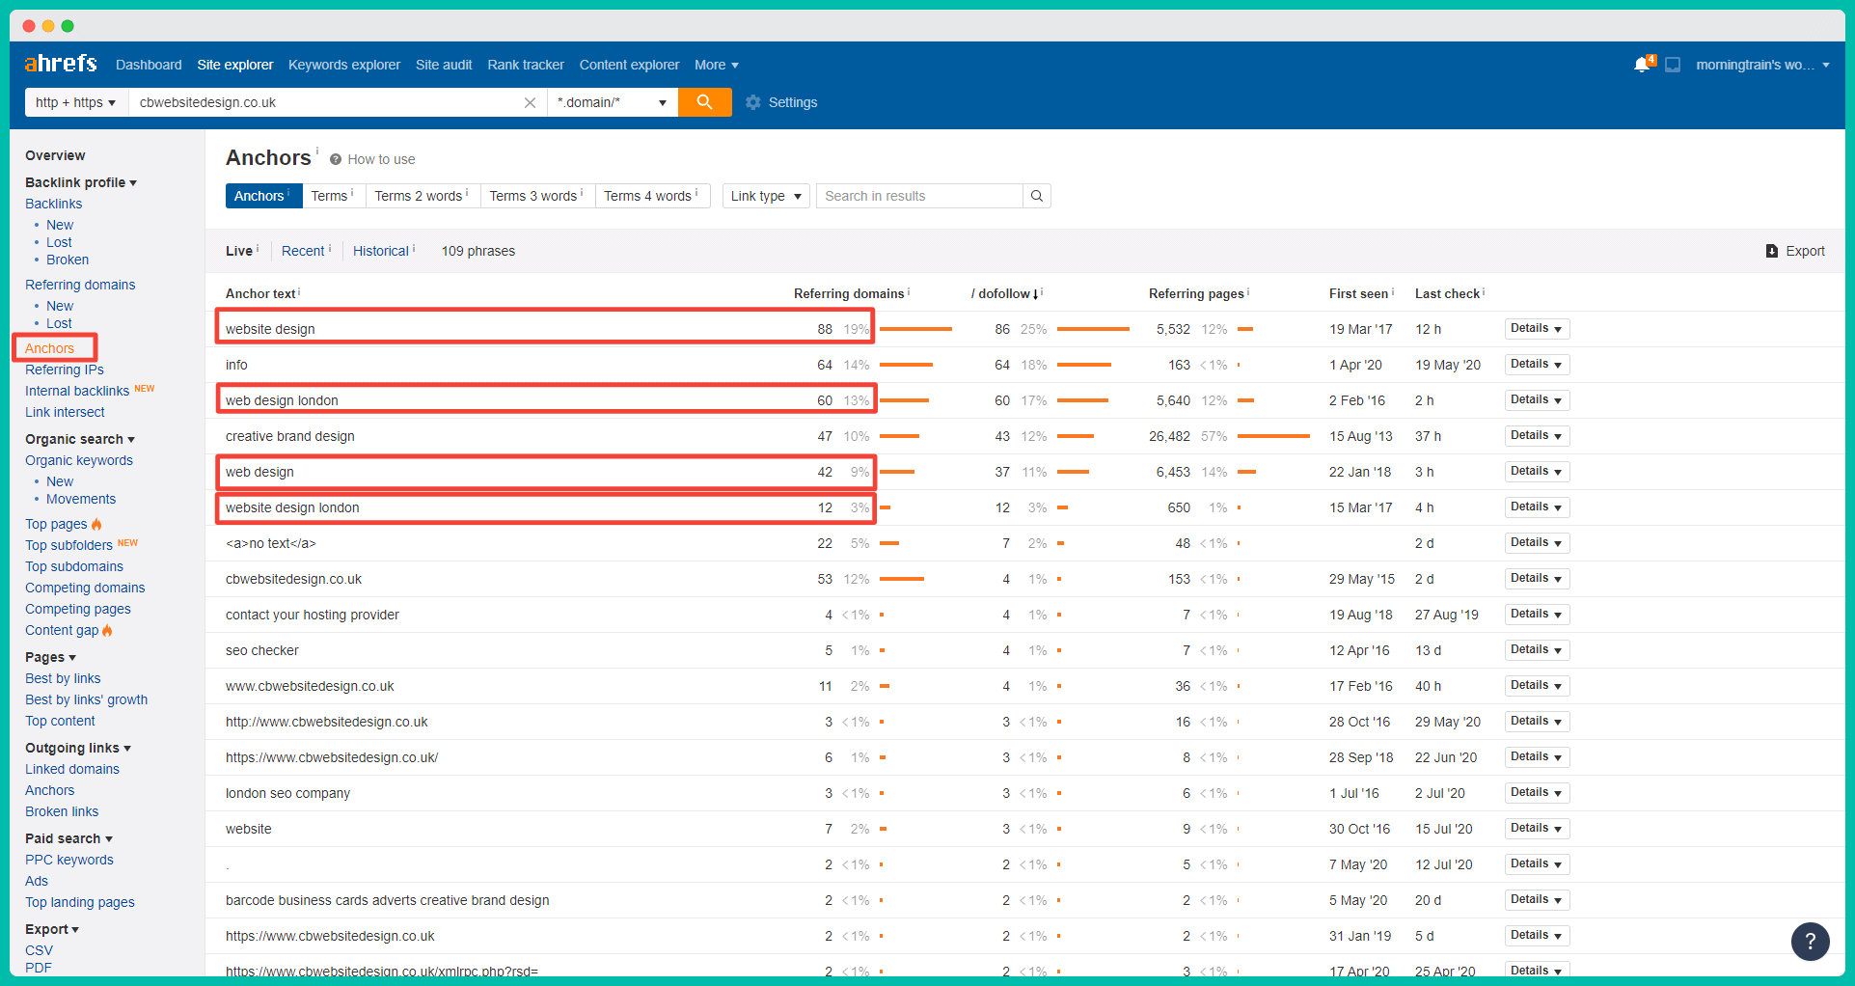Switch to Recent anchors view
This screenshot has width=1855, height=986.
(303, 251)
